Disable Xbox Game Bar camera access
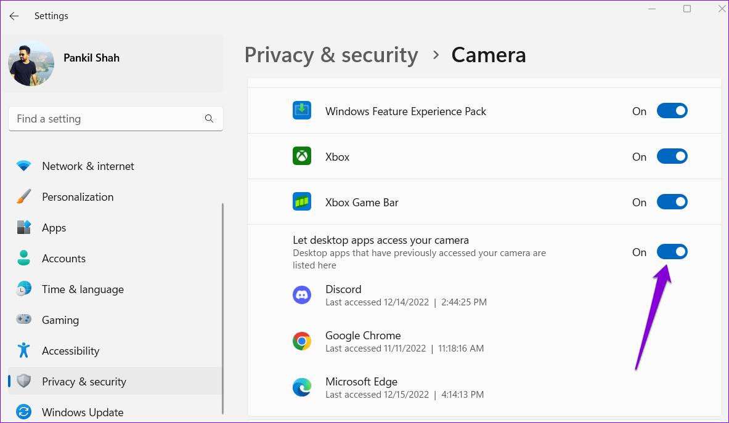 pyautogui.click(x=672, y=201)
